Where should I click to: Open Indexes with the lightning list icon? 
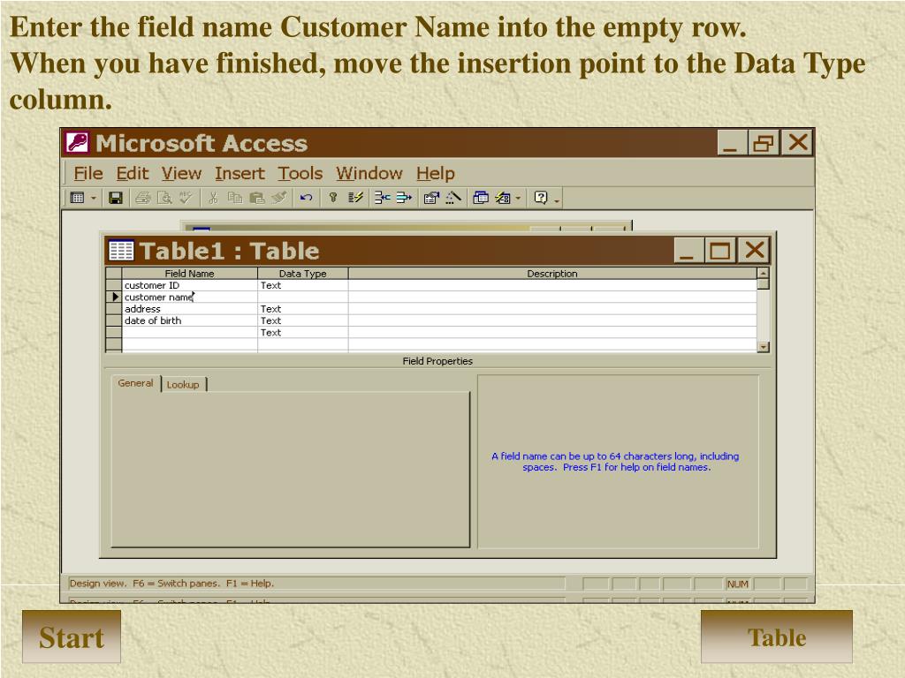355,198
